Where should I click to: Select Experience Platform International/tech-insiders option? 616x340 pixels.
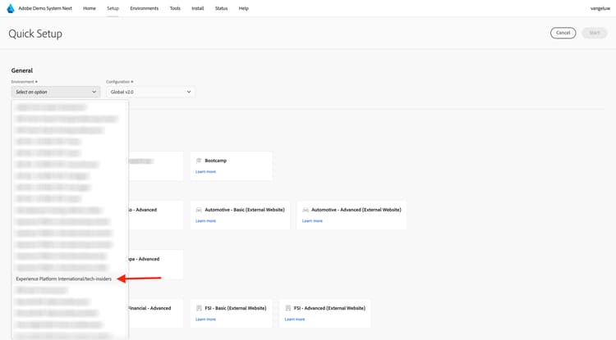click(63, 279)
